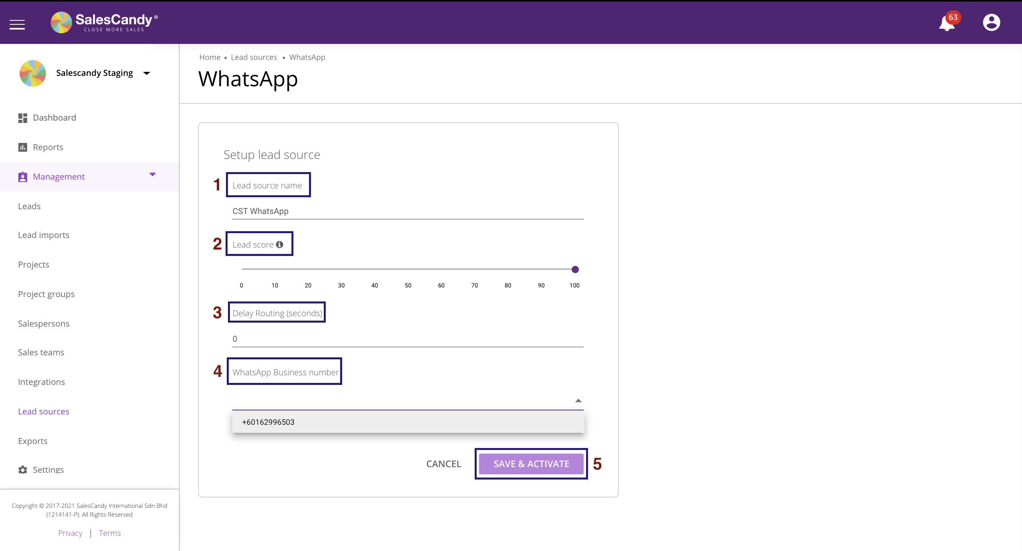The image size is (1022, 551).
Task: Collapse the WhatsApp Business number dropdown arrow
Action: pyautogui.click(x=578, y=400)
